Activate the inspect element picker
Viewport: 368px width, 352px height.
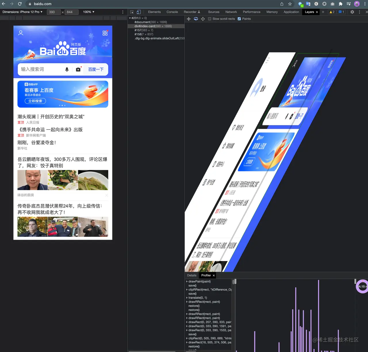coord(132,12)
